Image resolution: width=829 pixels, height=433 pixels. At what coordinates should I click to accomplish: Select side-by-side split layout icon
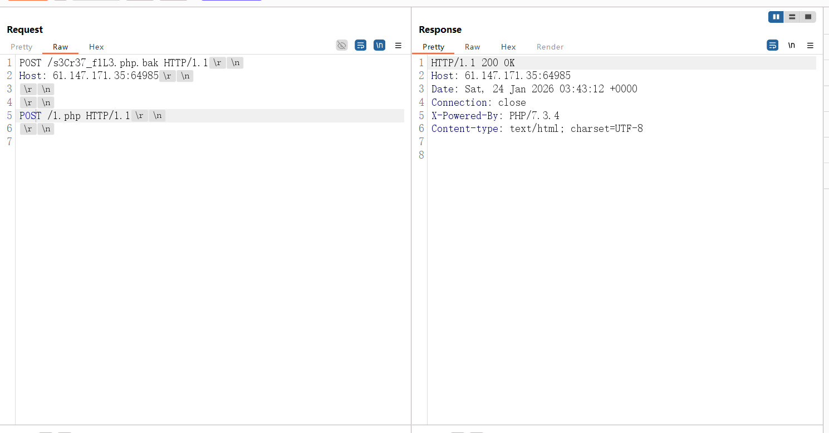pyautogui.click(x=776, y=17)
